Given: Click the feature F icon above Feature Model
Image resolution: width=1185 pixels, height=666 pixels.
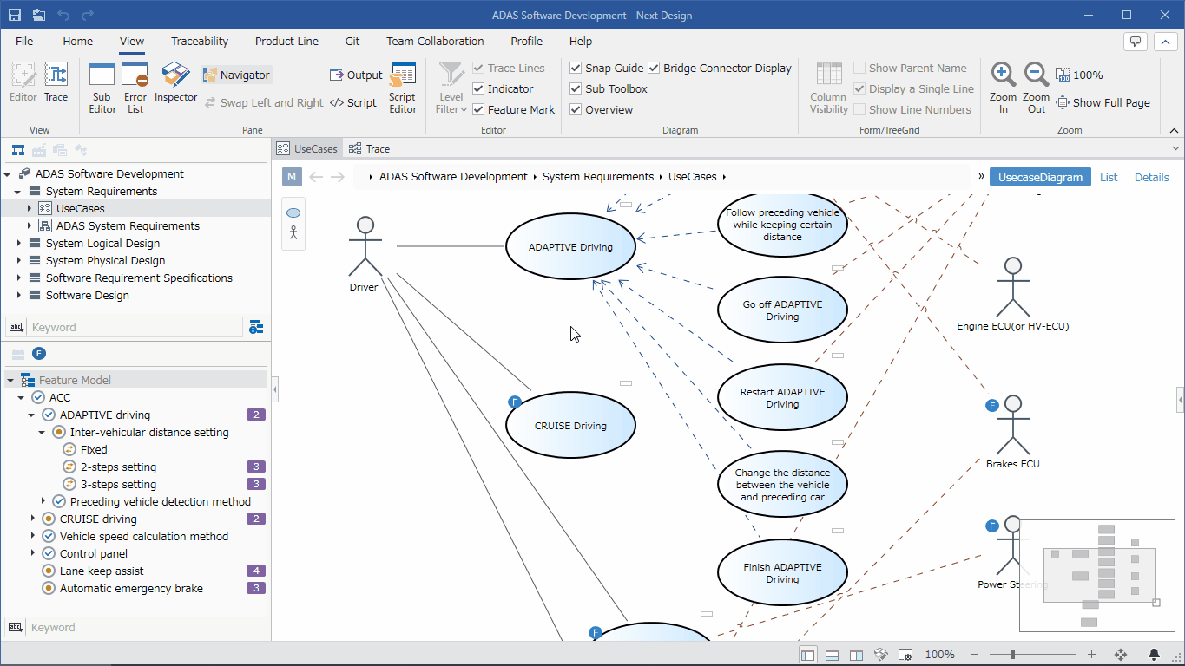Looking at the screenshot, I should tap(39, 353).
